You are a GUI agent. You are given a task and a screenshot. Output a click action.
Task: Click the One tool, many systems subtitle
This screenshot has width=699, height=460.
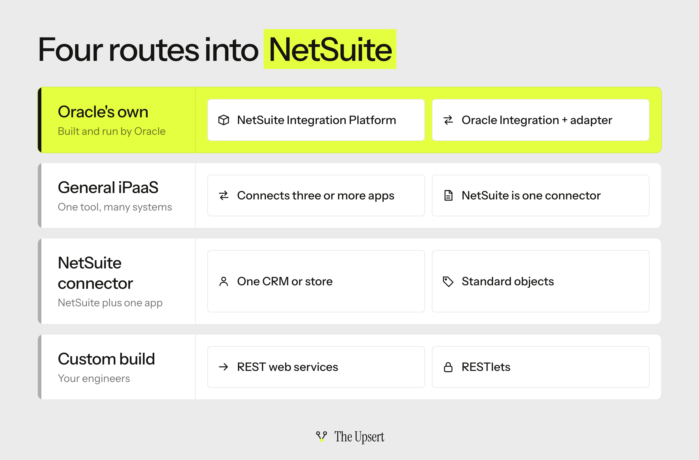click(x=115, y=207)
